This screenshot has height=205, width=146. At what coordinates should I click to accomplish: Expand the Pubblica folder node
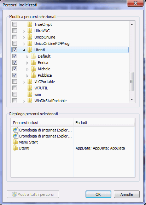click(27, 76)
